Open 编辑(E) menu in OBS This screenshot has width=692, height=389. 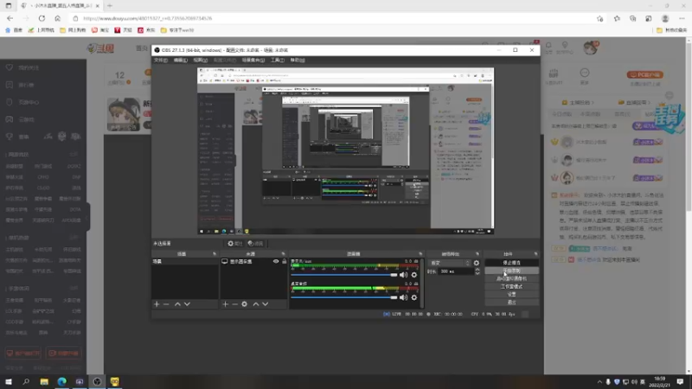181,60
